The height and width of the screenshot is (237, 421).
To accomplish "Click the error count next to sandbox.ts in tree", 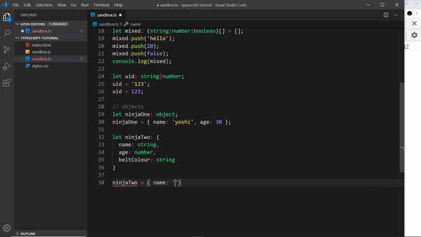I will 82,59.
